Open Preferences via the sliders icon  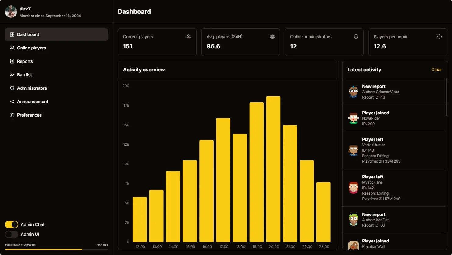point(12,115)
